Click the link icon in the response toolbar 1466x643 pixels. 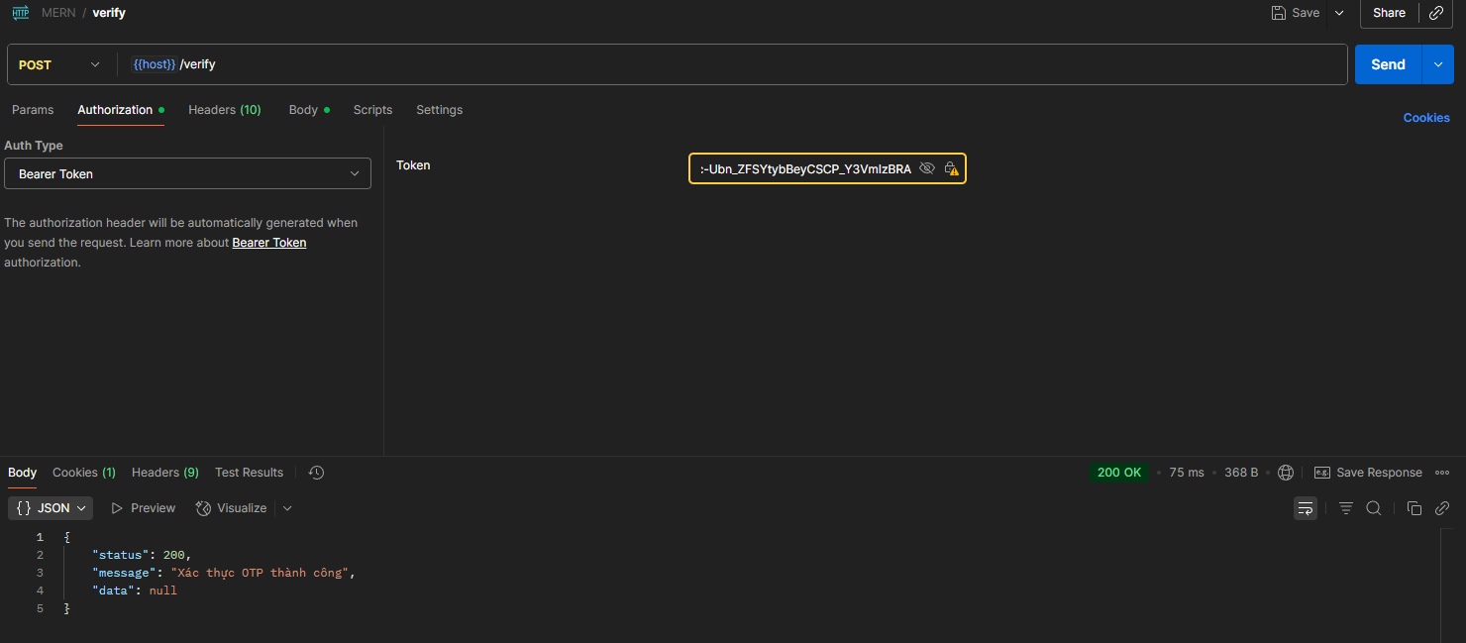[x=1442, y=508]
